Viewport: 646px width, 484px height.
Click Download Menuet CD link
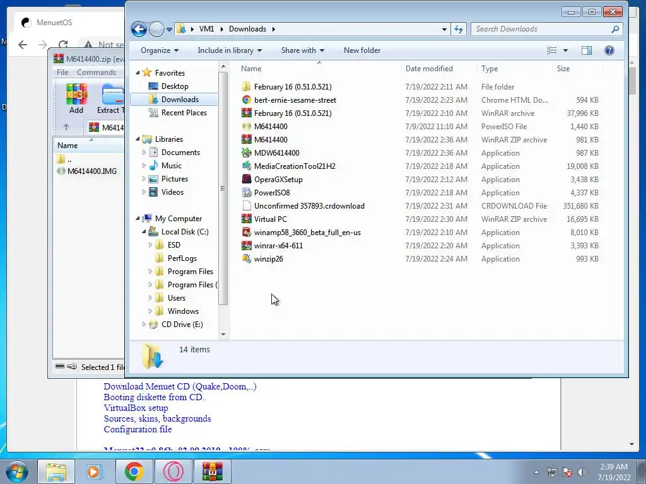[180, 386]
